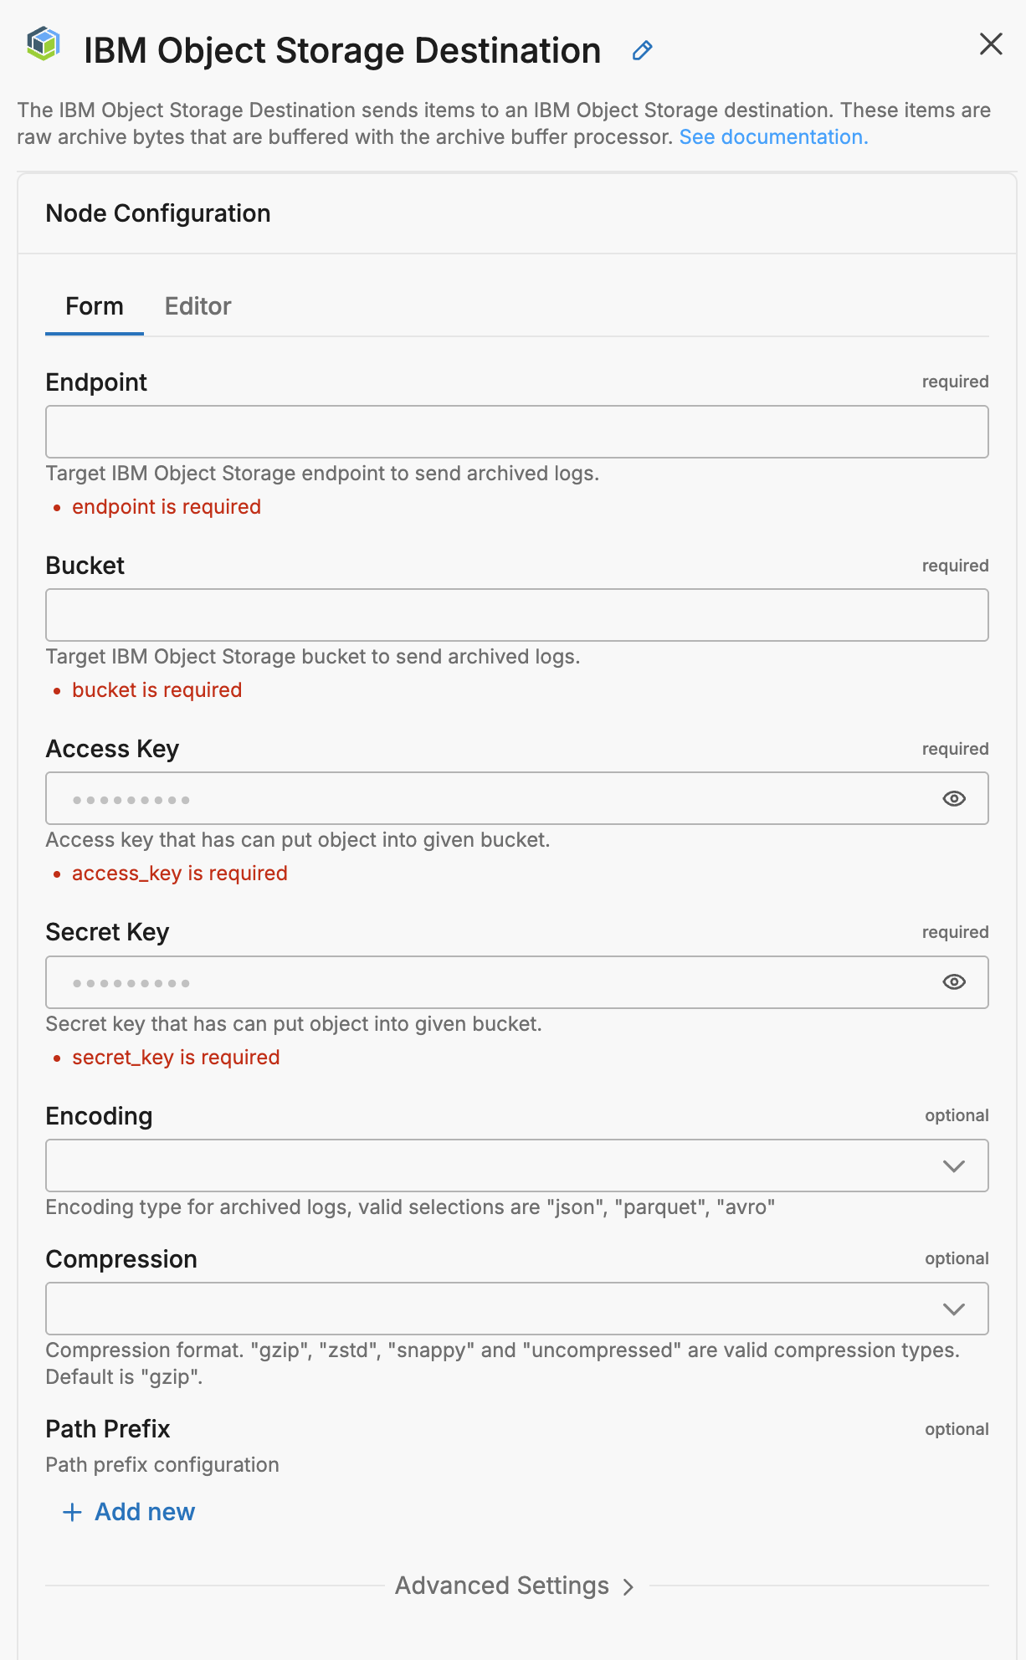Click the Compression field chevron icon
This screenshot has height=1660, width=1026.
pyautogui.click(x=954, y=1309)
